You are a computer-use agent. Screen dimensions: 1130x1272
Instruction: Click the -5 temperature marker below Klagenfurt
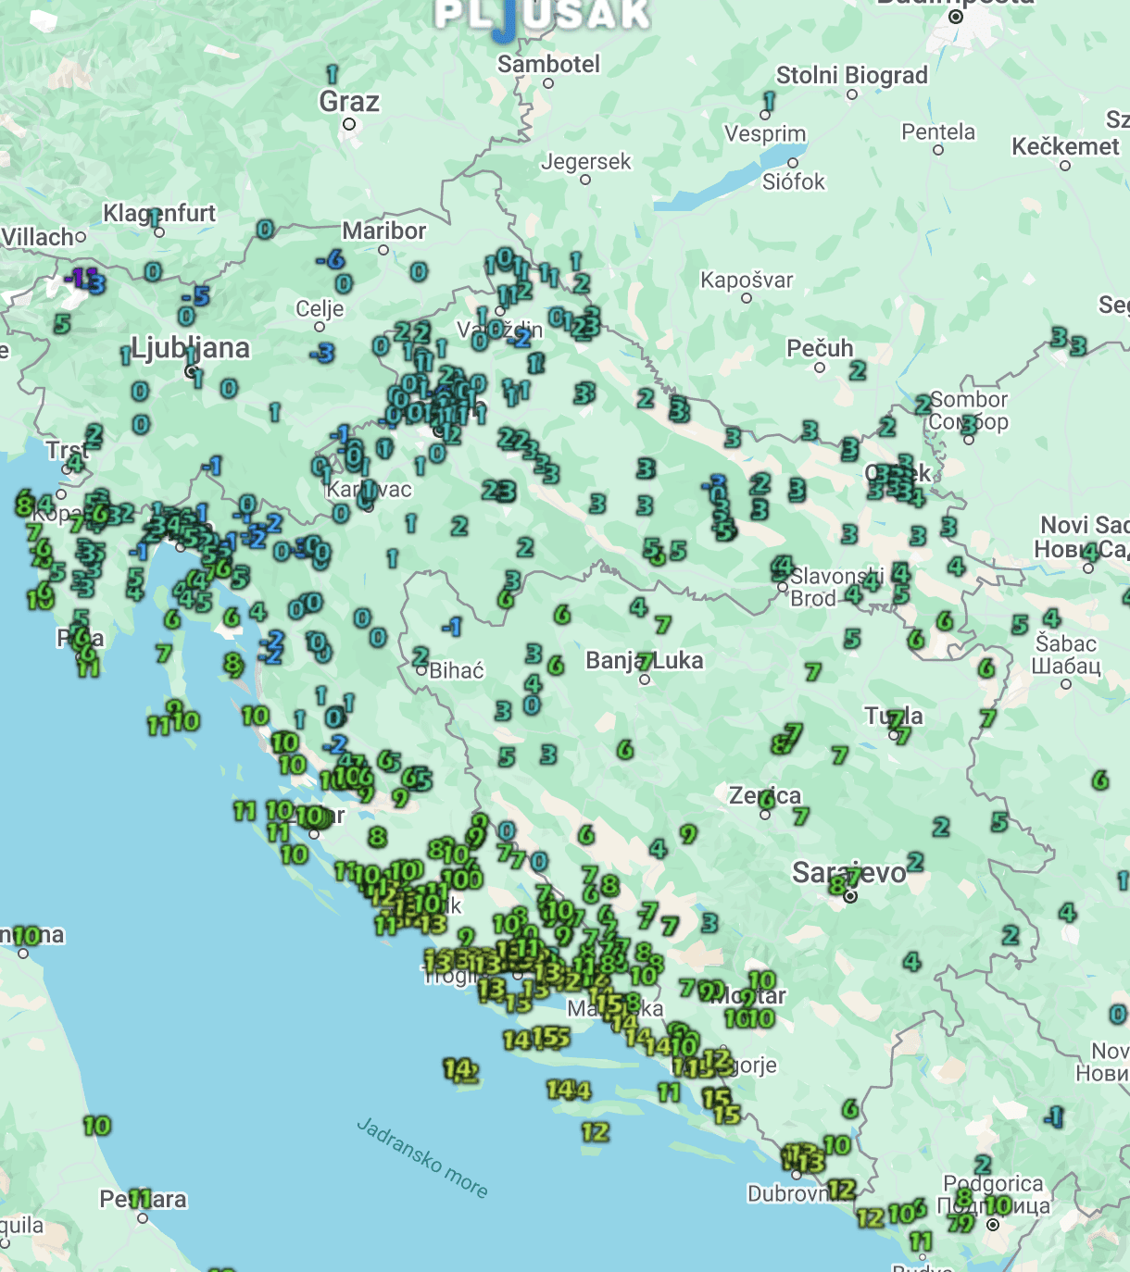tap(195, 297)
